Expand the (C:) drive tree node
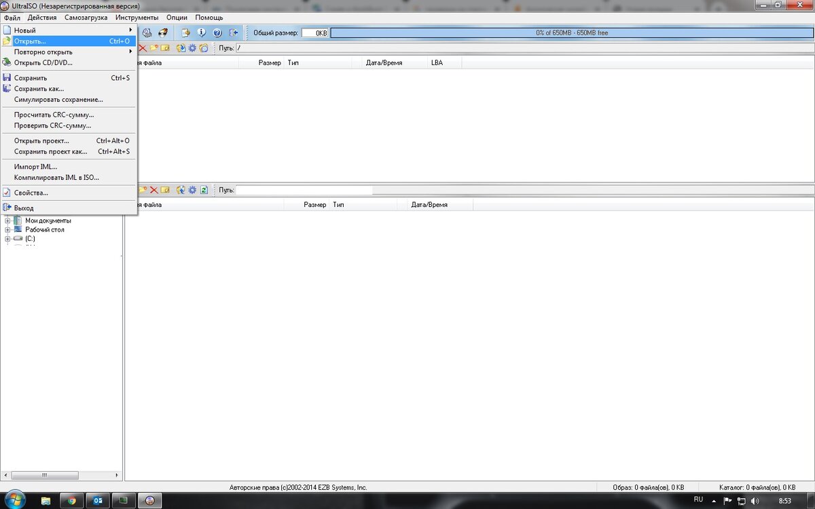The height and width of the screenshot is (509, 815). (x=8, y=239)
